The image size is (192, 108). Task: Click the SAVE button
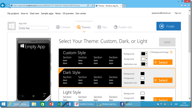[167, 42]
